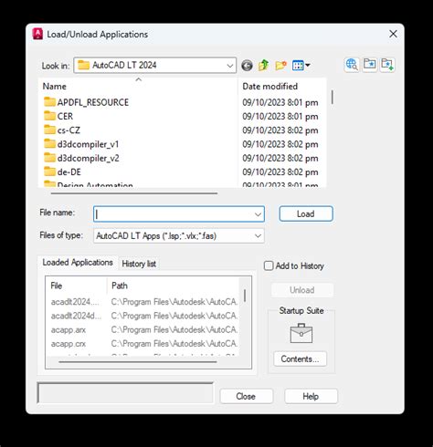Screen dimensions: 433x447
Task: Click the Unload button
Action: point(302,290)
